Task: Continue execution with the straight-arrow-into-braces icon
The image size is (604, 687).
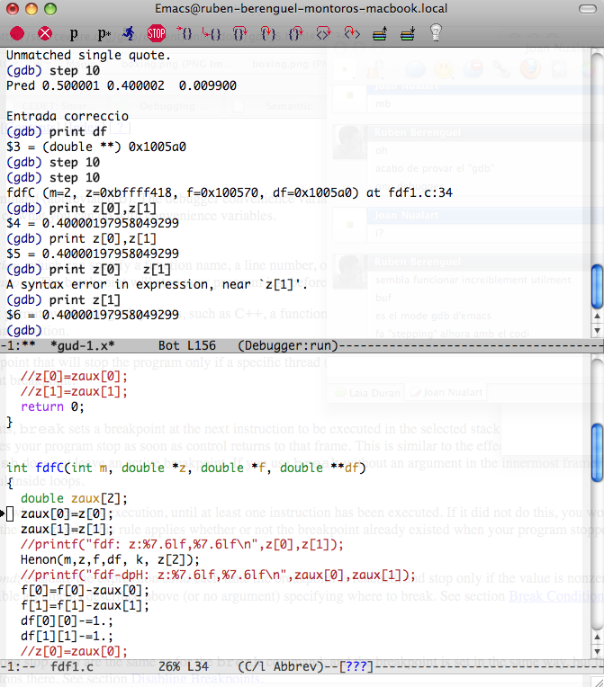Action: tap(185, 33)
